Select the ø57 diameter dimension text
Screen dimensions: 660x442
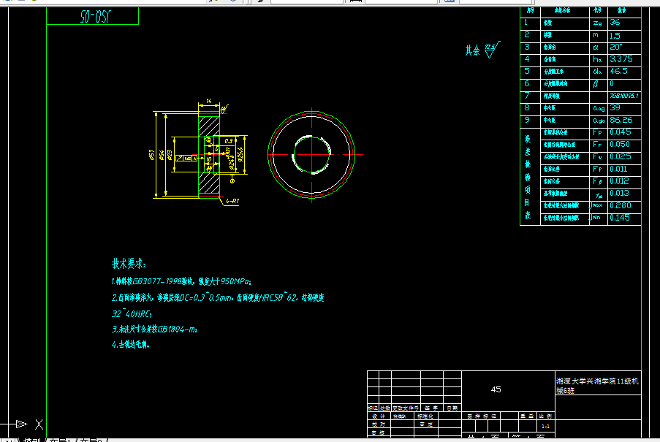(x=152, y=155)
